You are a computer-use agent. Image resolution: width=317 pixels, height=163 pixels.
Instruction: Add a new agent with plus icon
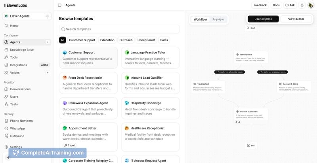48,42
